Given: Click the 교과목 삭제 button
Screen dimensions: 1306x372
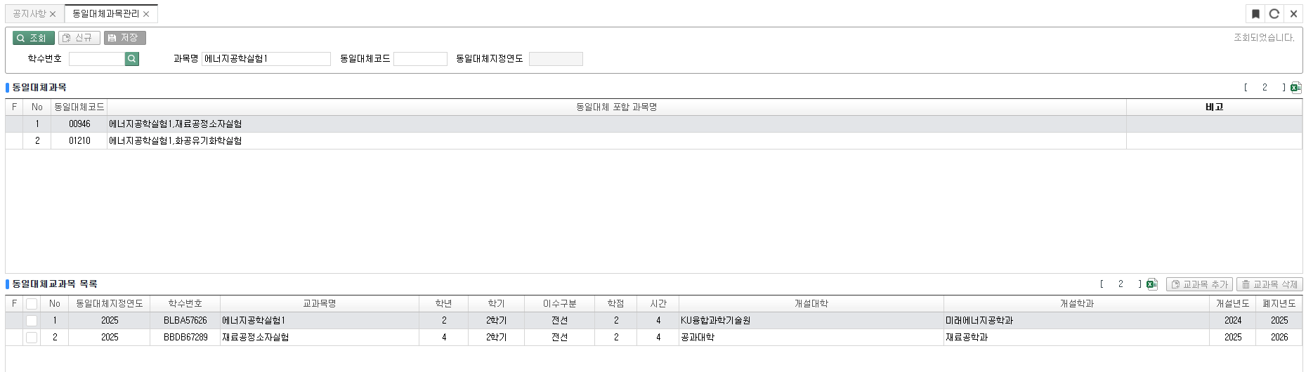Looking at the screenshot, I should [1269, 284].
